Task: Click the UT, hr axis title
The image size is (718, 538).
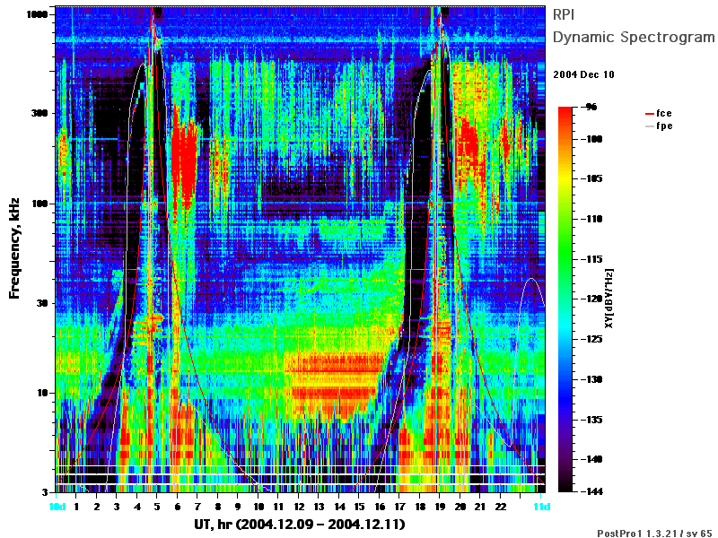Action: pyautogui.click(x=300, y=525)
